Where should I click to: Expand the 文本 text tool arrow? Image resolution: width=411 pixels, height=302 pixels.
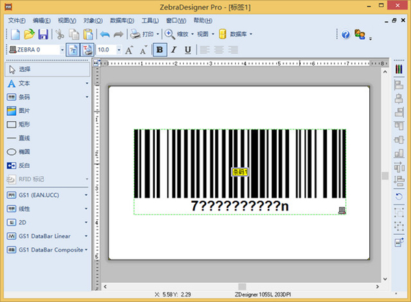[87, 84]
